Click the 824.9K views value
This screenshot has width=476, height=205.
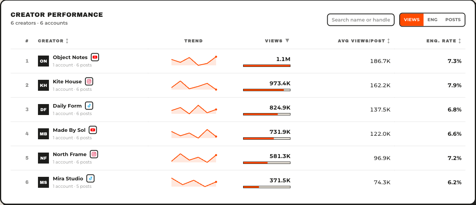(280, 108)
